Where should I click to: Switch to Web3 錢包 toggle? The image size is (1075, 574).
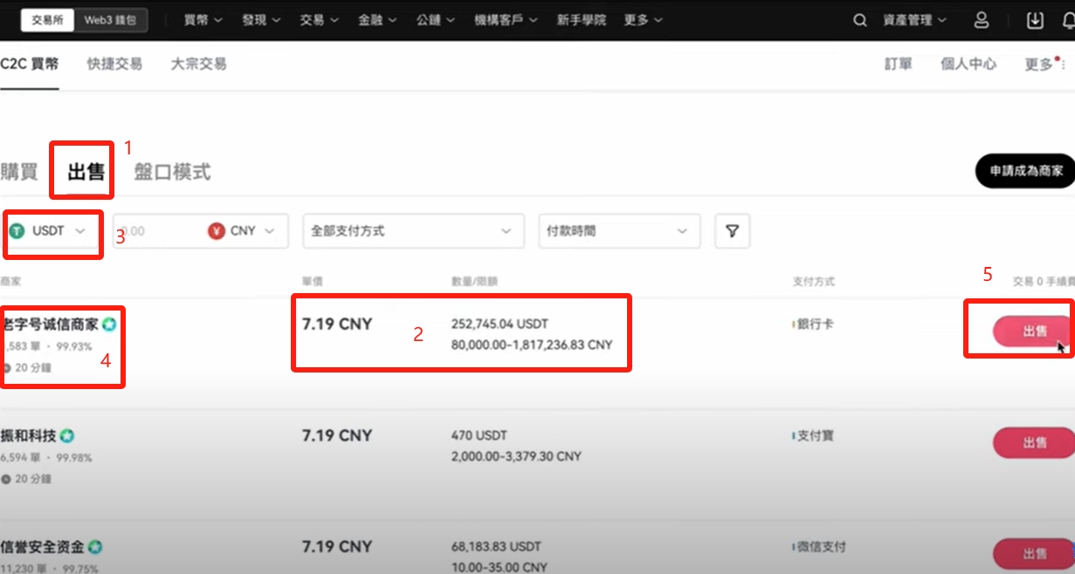tap(110, 20)
